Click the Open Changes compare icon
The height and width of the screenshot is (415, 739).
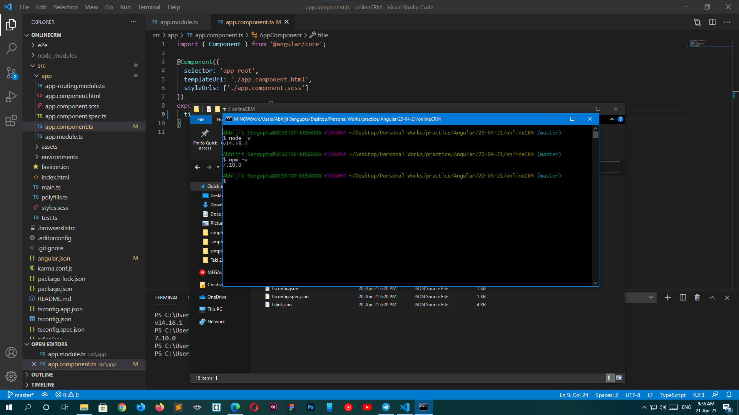pyautogui.click(x=697, y=22)
